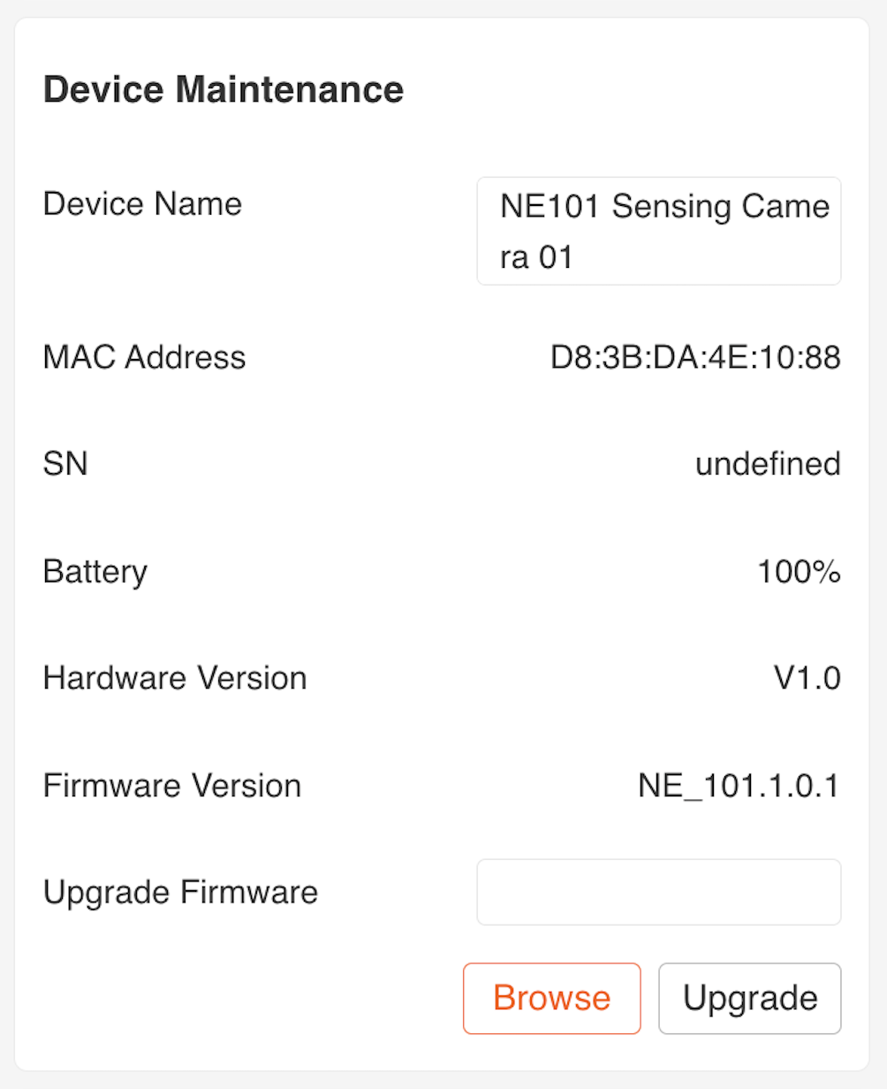Image resolution: width=887 pixels, height=1089 pixels.
Task: Click the 100% battery value
Action: click(800, 571)
